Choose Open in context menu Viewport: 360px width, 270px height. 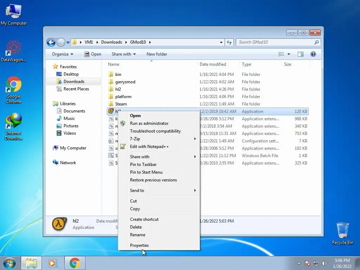159,116
